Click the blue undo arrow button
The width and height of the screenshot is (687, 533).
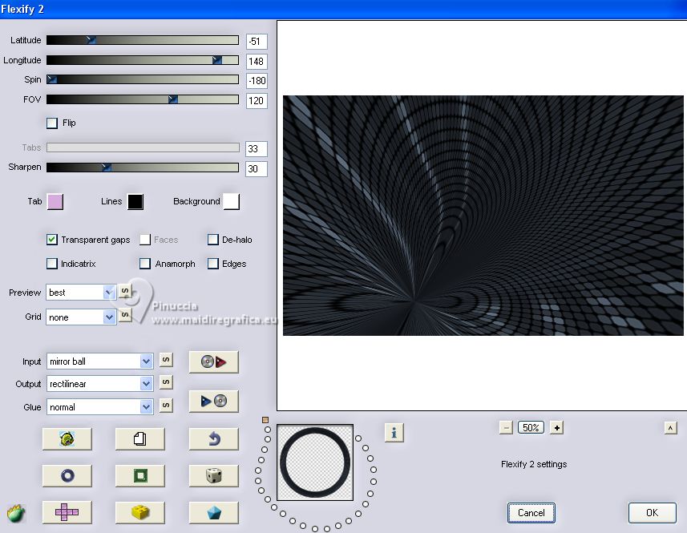click(214, 439)
